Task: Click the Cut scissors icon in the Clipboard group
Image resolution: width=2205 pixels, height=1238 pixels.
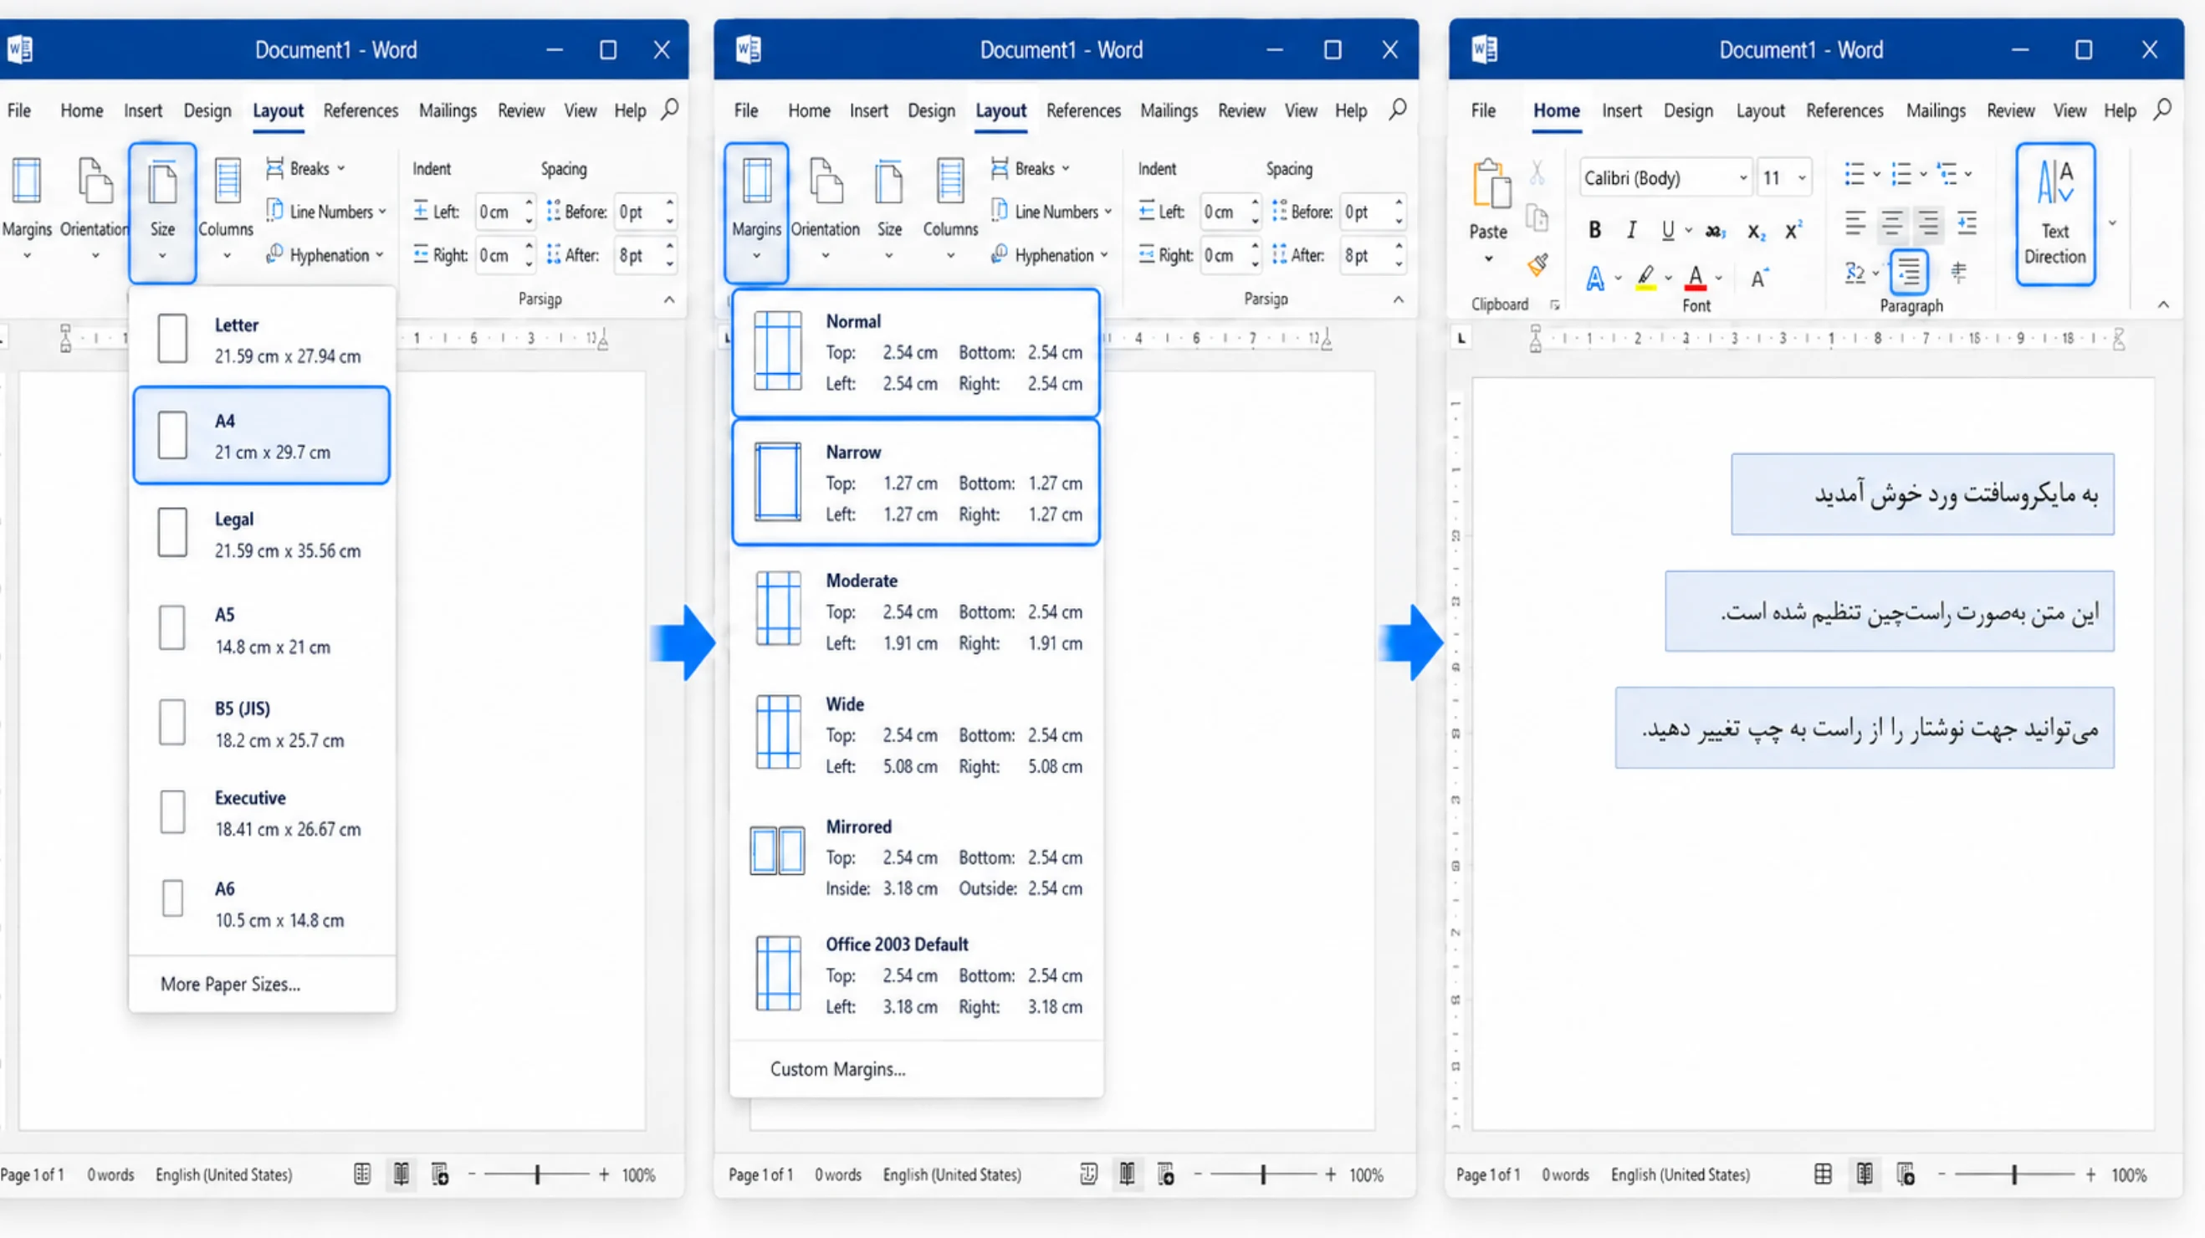Action: pyautogui.click(x=1537, y=174)
